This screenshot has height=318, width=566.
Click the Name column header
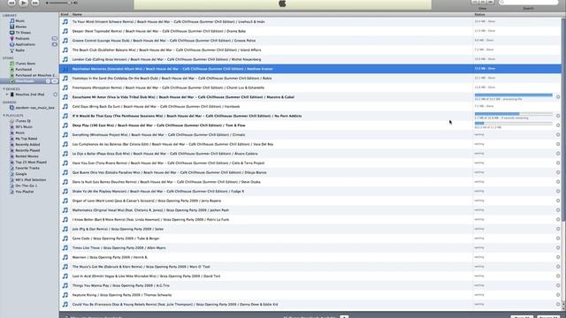[272, 14]
